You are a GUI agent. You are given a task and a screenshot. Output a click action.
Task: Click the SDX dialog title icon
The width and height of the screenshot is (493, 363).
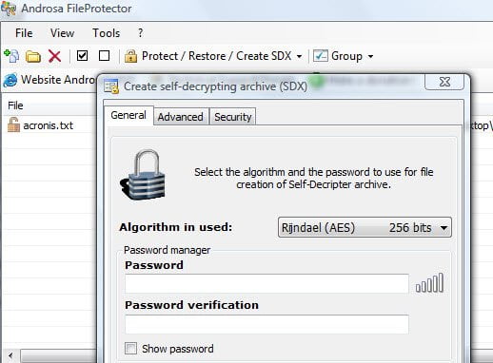tap(111, 86)
